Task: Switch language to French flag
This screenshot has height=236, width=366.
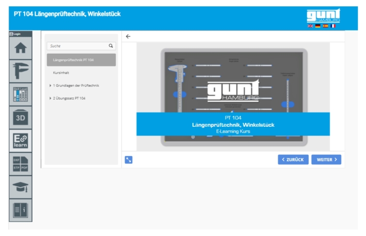Action: coord(333,26)
